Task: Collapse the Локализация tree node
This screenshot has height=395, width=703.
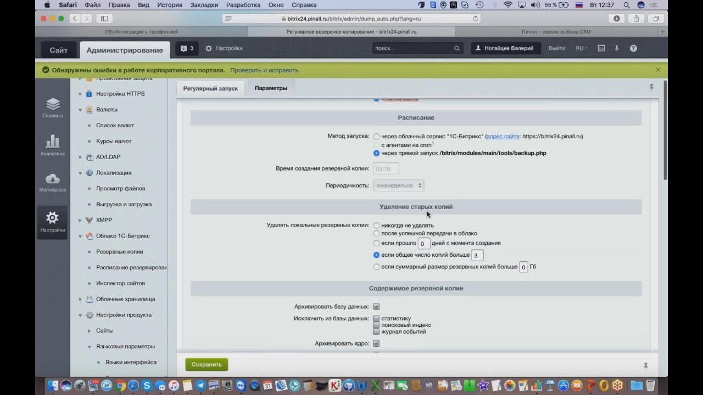Action: (x=80, y=173)
